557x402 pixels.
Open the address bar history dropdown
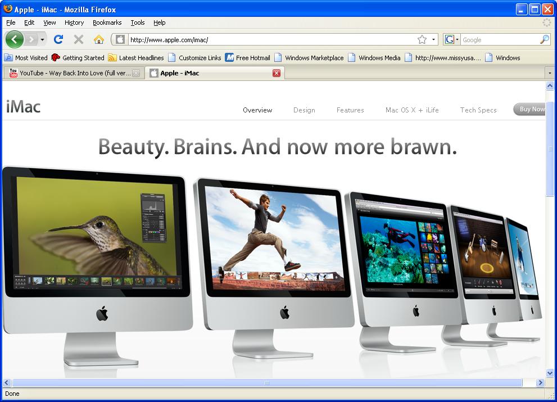[433, 39]
